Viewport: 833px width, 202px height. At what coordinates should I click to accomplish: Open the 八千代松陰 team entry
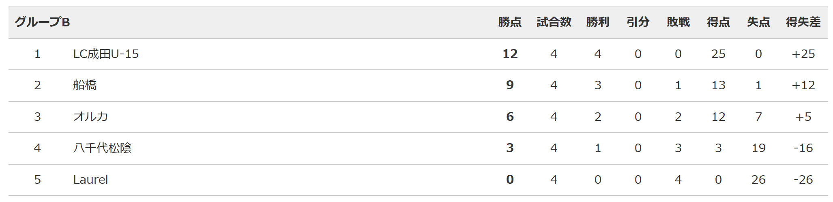102,148
